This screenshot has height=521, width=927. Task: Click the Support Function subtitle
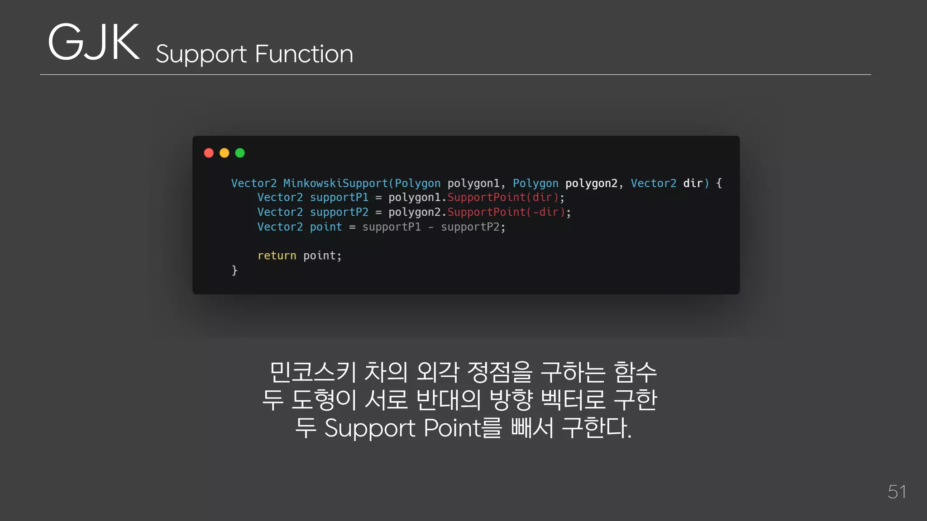click(x=254, y=54)
